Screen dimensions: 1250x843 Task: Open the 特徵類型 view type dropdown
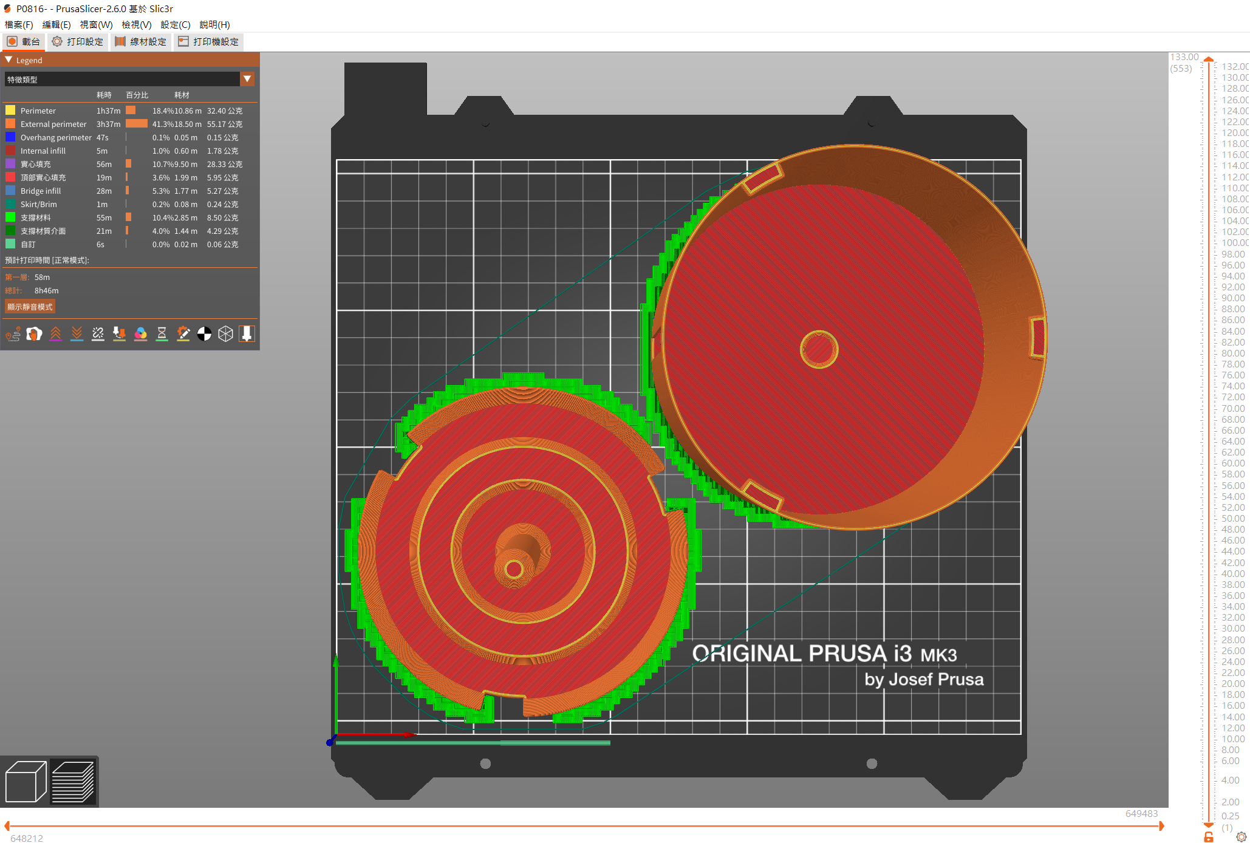click(247, 79)
